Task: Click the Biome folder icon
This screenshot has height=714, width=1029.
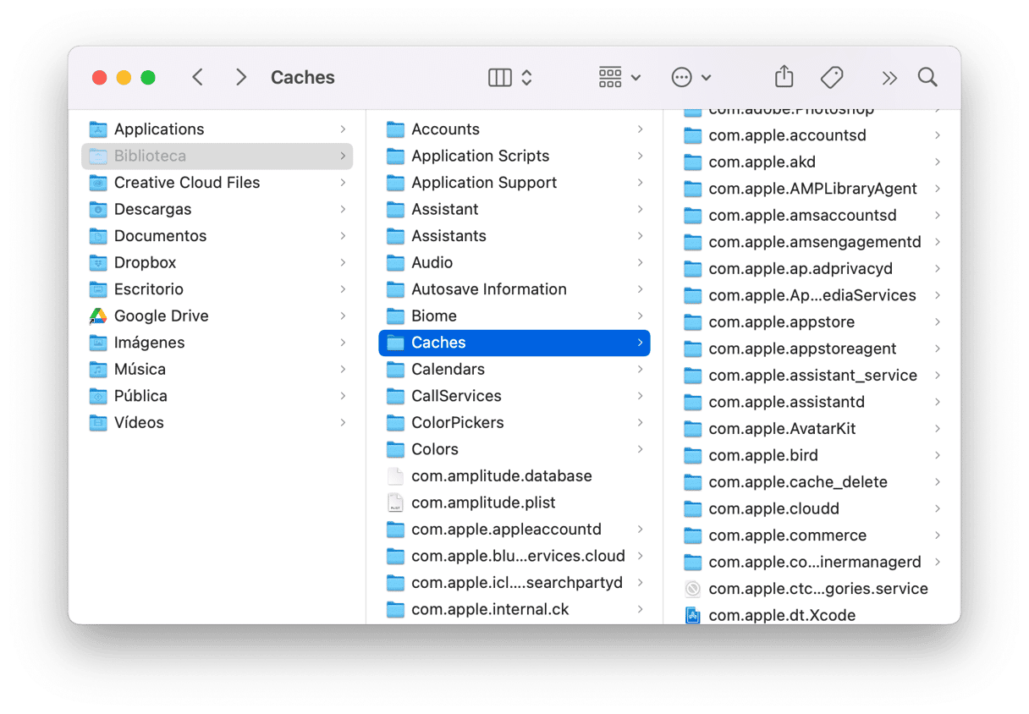Action: click(395, 316)
